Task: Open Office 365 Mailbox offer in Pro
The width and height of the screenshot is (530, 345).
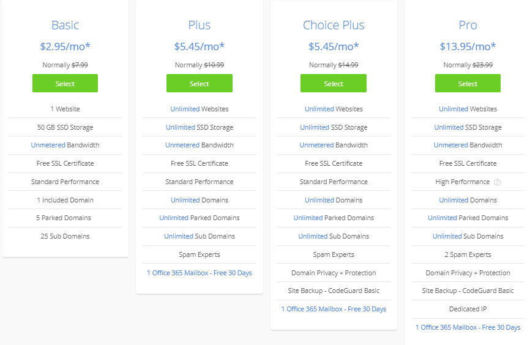Action: pos(468,327)
